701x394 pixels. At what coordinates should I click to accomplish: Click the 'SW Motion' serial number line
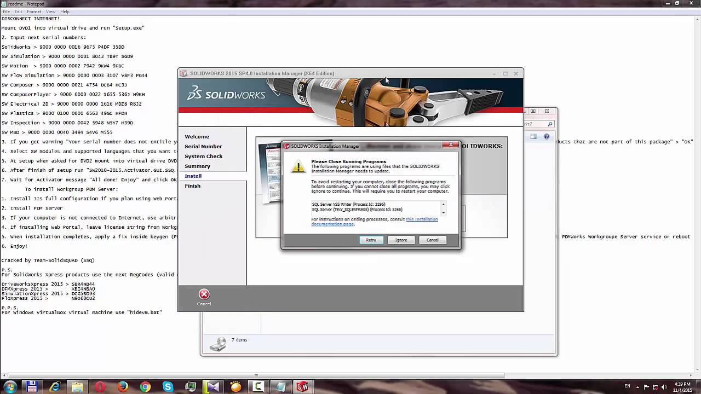pos(63,66)
